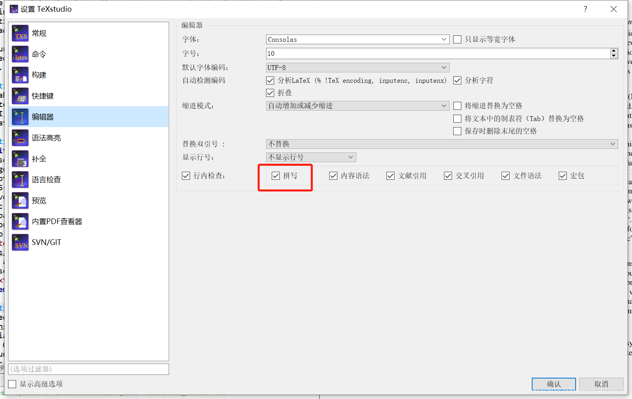The height and width of the screenshot is (399, 632).
Task: Go to 常规 settings page
Action: tap(89, 33)
